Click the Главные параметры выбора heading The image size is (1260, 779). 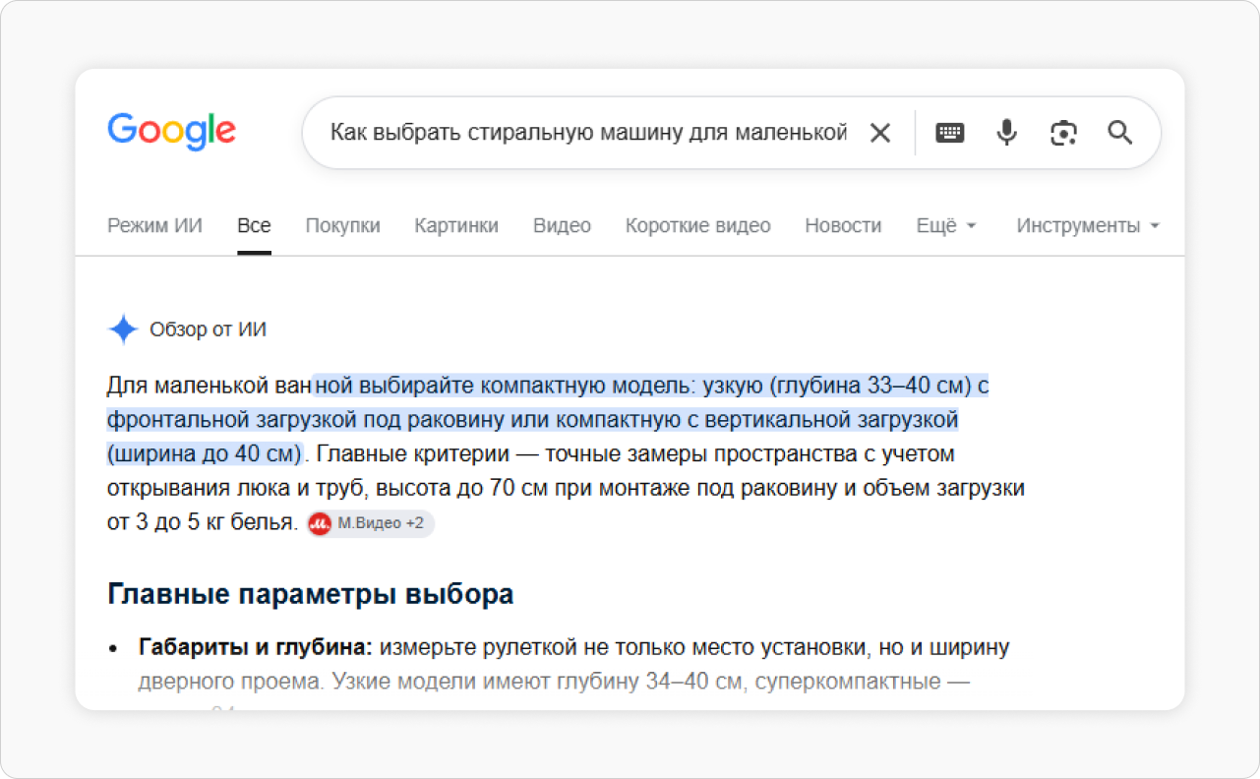pos(310,594)
